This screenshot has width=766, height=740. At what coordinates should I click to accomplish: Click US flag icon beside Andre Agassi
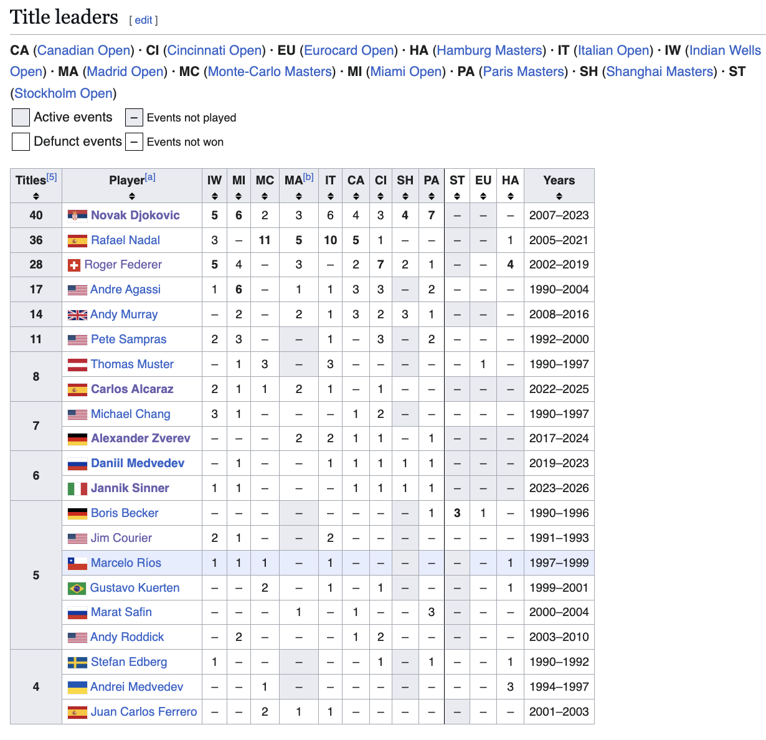(x=77, y=290)
